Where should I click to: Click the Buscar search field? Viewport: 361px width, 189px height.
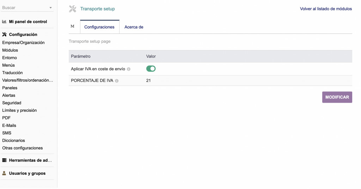[x=24, y=8]
